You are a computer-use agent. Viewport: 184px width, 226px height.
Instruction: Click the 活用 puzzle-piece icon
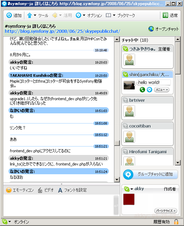55,15
